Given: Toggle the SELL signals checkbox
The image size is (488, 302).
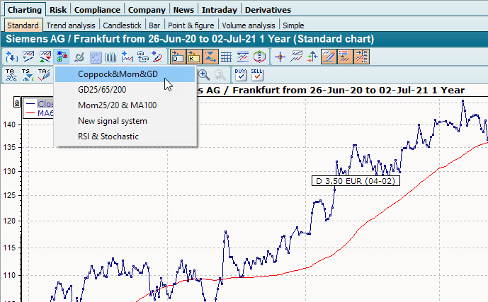Looking at the screenshot, I should pos(257,74).
